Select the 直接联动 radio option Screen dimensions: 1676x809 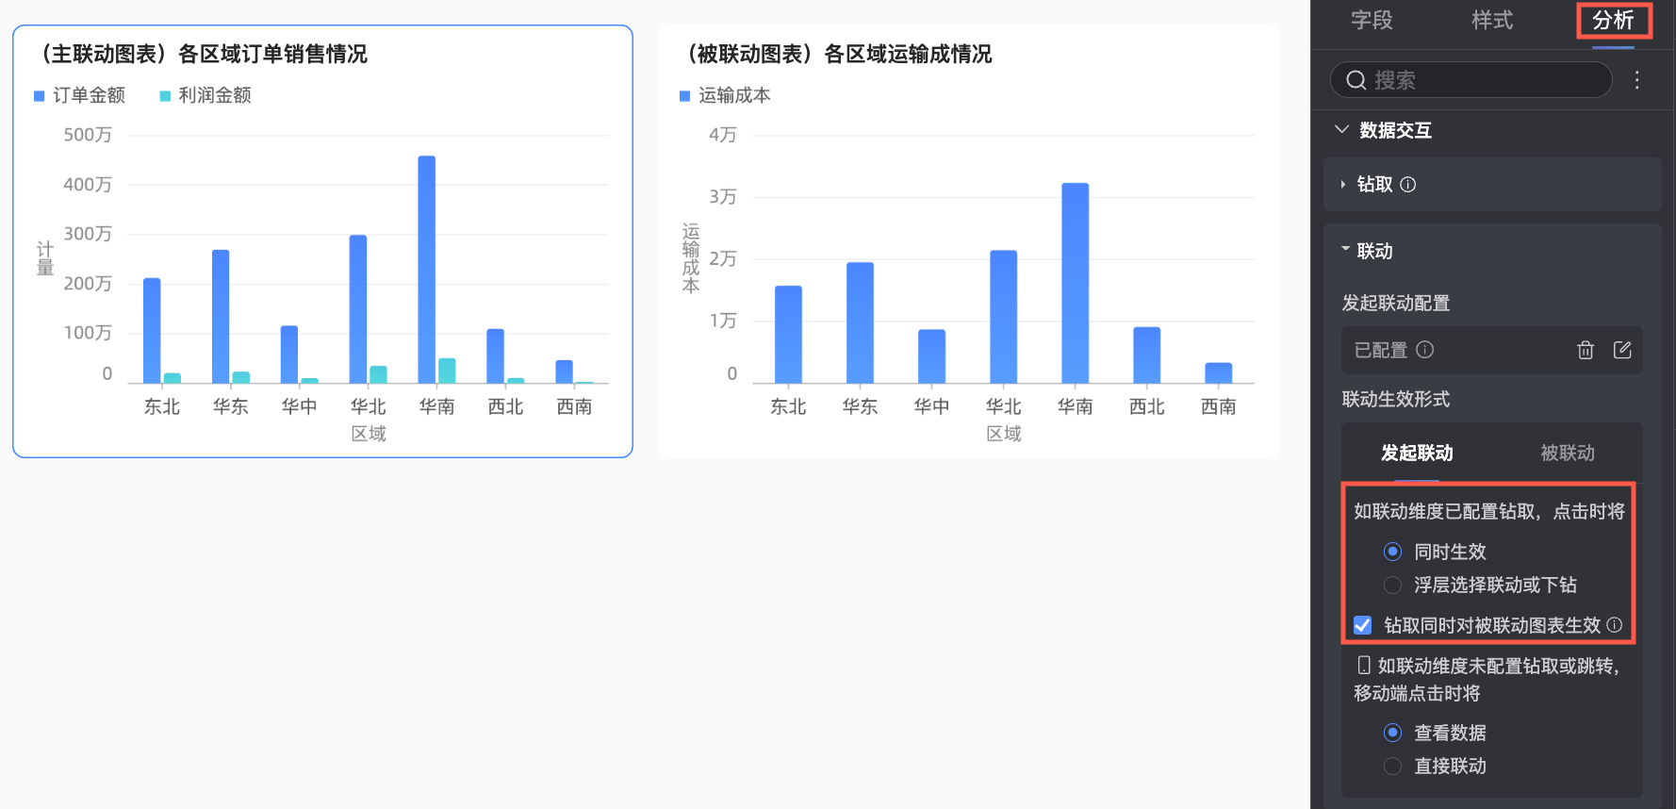1392,766
